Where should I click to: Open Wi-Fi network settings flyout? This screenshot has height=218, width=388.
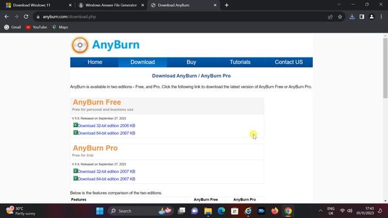(x=343, y=211)
